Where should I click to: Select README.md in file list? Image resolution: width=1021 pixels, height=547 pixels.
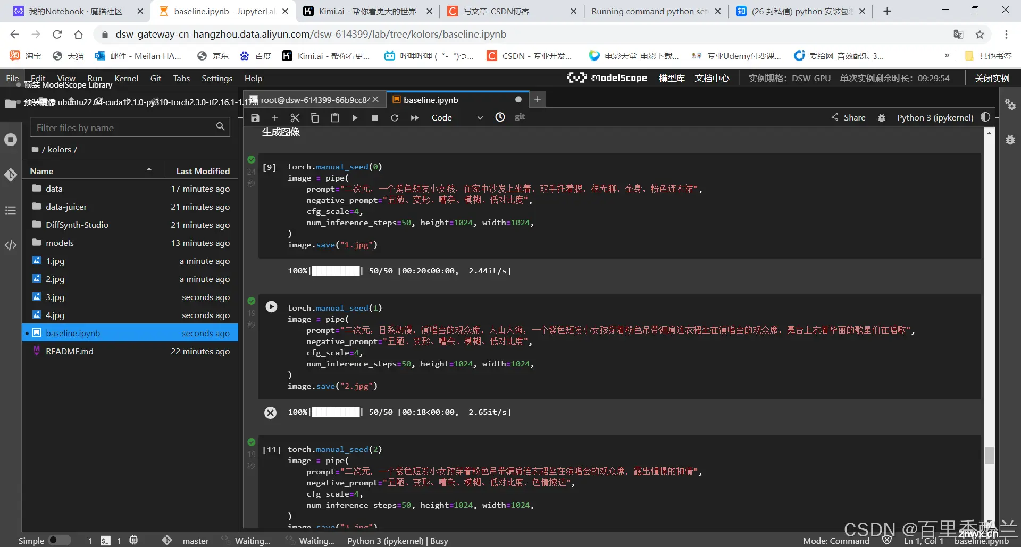click(x=130, y=351)
